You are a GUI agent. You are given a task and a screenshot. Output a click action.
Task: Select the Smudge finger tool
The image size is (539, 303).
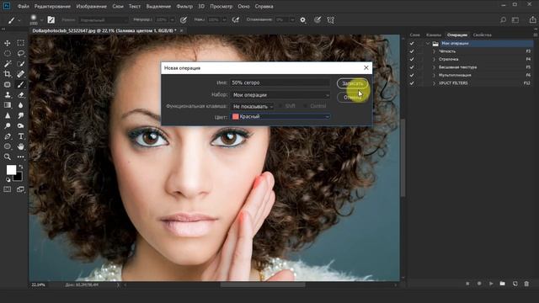click(20, 115)
